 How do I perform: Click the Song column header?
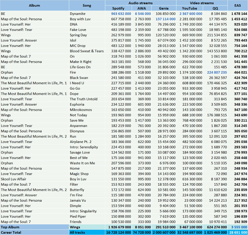(x=87, y=5)
